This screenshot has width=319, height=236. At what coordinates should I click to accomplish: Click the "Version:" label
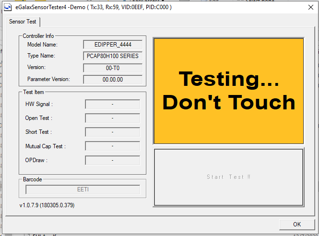point(36,67)
